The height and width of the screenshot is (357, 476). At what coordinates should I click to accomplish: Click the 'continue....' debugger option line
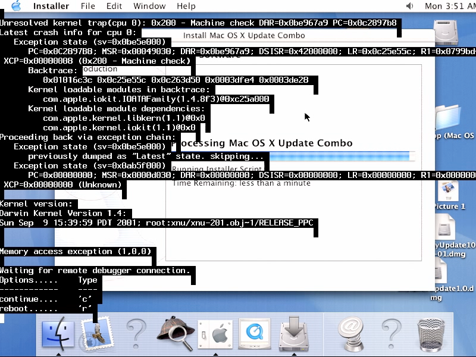click(x=46, y=299)
